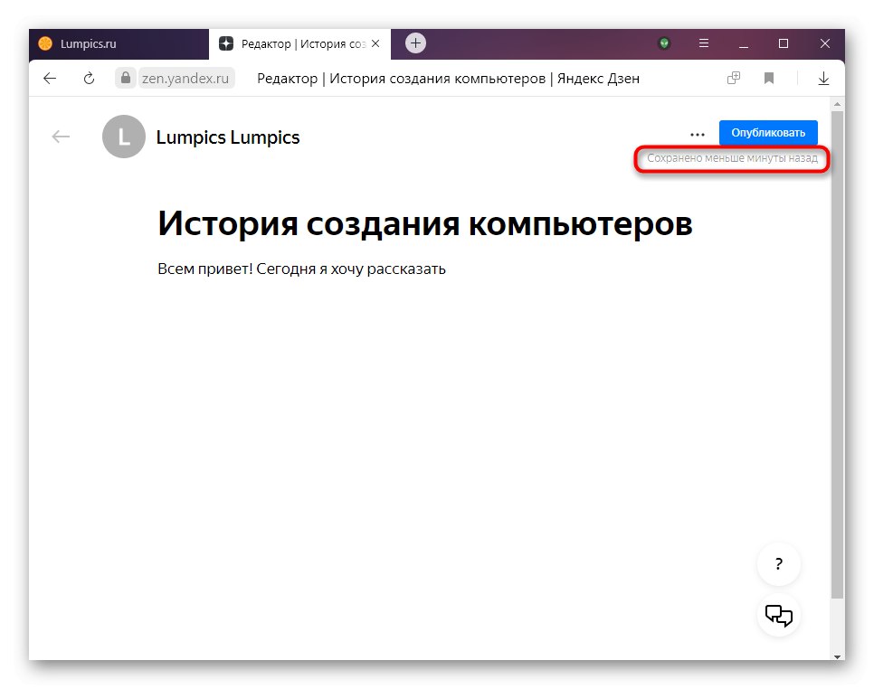Open a new tab with the plus button
This screenshot has width=874, height=689.
(x=414, y=42)
